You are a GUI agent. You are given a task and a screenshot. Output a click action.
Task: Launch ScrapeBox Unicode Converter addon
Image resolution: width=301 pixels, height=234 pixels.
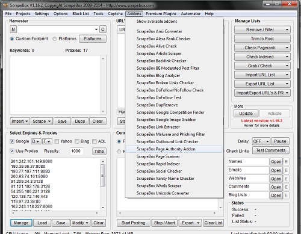[x=174, y=193]
